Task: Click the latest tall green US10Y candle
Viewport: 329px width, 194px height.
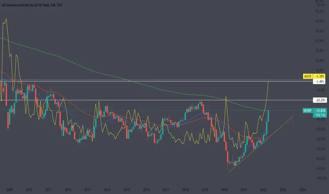Action: [268, 116]
